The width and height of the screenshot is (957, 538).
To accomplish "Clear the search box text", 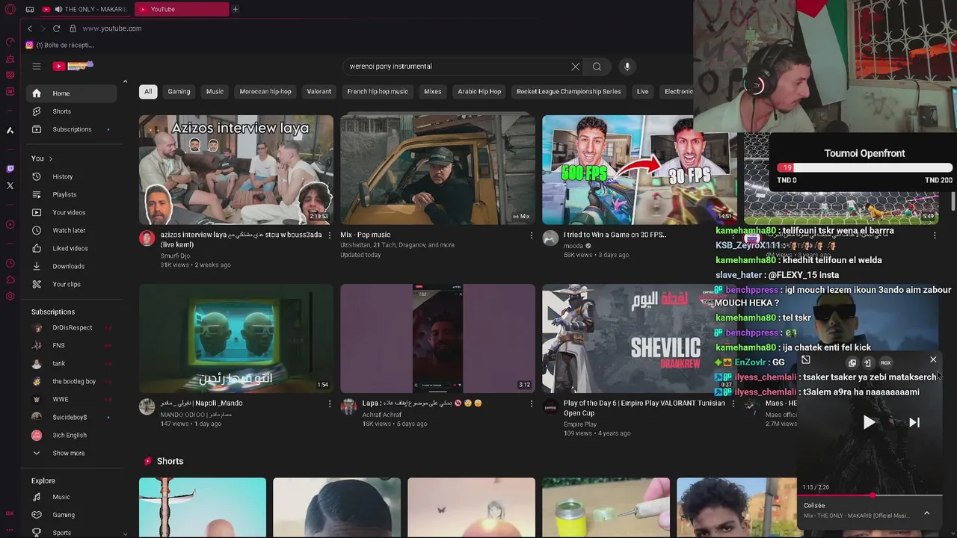I will 575,67.
